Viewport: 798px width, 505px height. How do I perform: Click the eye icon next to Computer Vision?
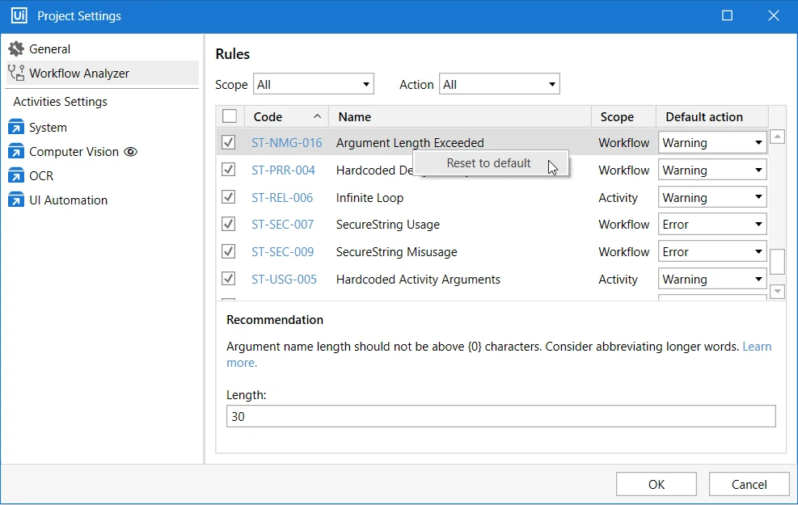[131, 152]
